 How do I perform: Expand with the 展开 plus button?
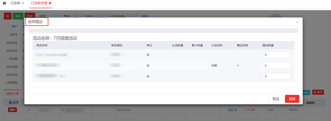click(318, 92)
